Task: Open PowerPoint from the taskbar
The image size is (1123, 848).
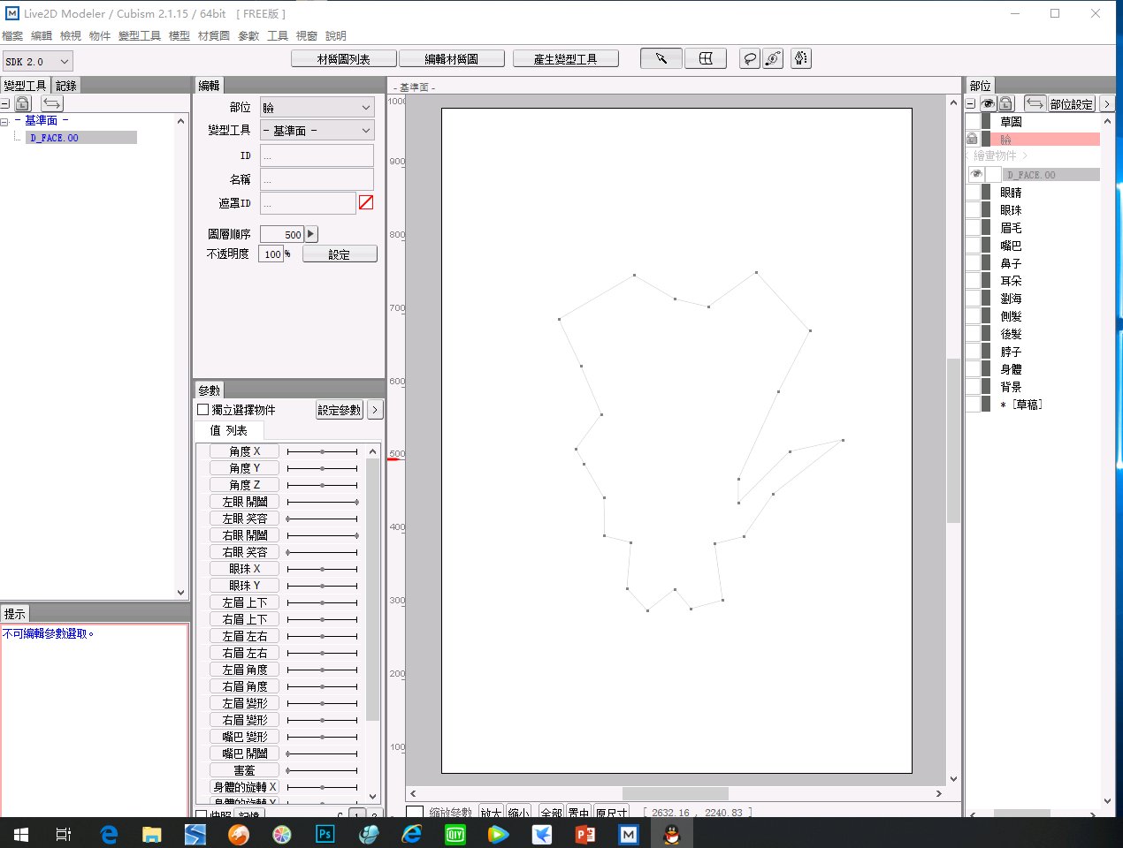Action: (x=585, y=833)
